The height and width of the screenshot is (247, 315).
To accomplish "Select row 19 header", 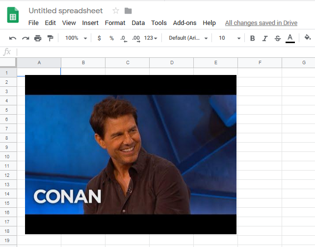I will pyautogui.click(x=8, y=240).
